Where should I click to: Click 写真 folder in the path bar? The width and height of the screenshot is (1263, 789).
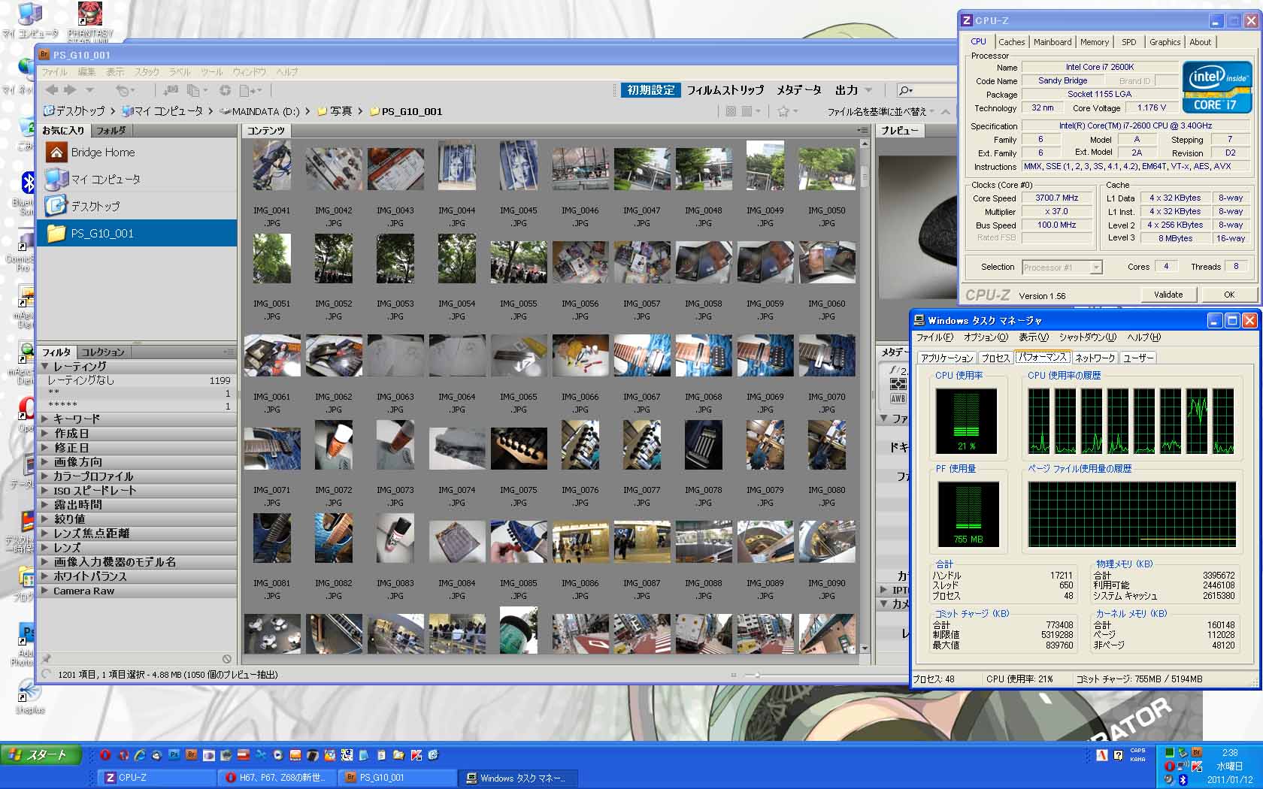click(x=335, y=112)
